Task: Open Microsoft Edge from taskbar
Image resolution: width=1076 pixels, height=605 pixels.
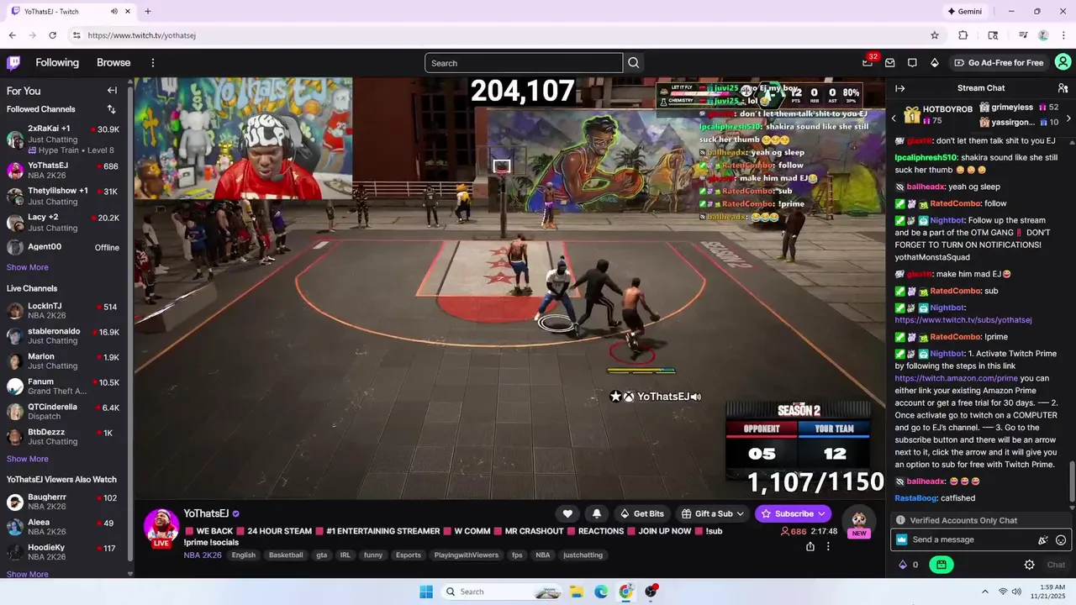Action: 601,592
